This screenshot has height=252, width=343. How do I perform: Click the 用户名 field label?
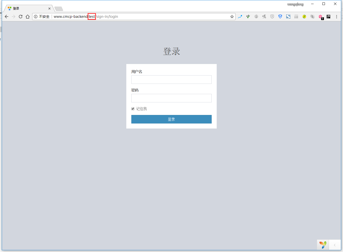[137, 72]
